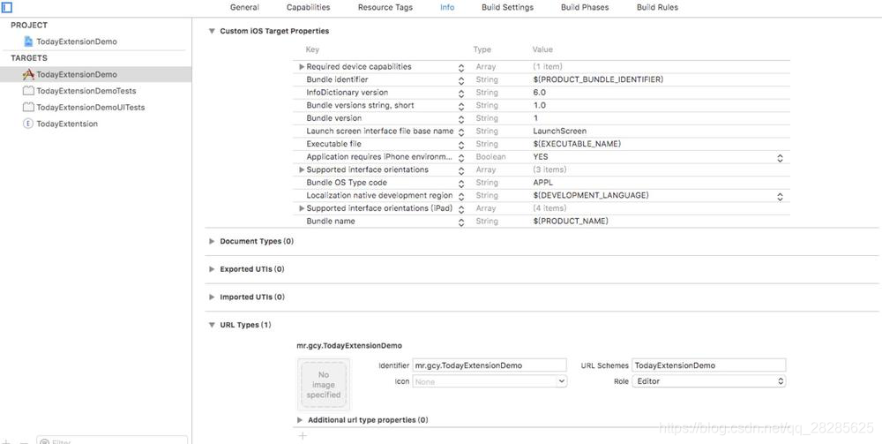
Task: Collapse Custom iOS Target Properties section
Action: [212, 31]
